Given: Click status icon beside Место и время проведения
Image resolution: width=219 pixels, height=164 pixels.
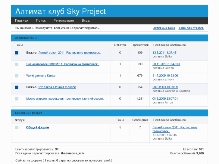Looking at the screenshot, I should 17,99.
